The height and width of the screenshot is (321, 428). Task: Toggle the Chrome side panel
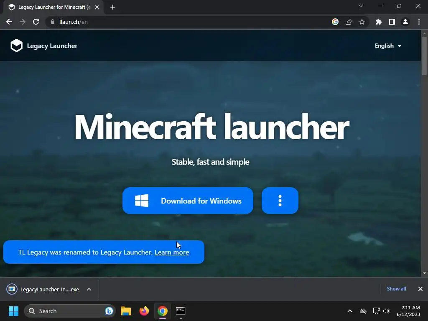pyautogui.click(x=392, y=22)
